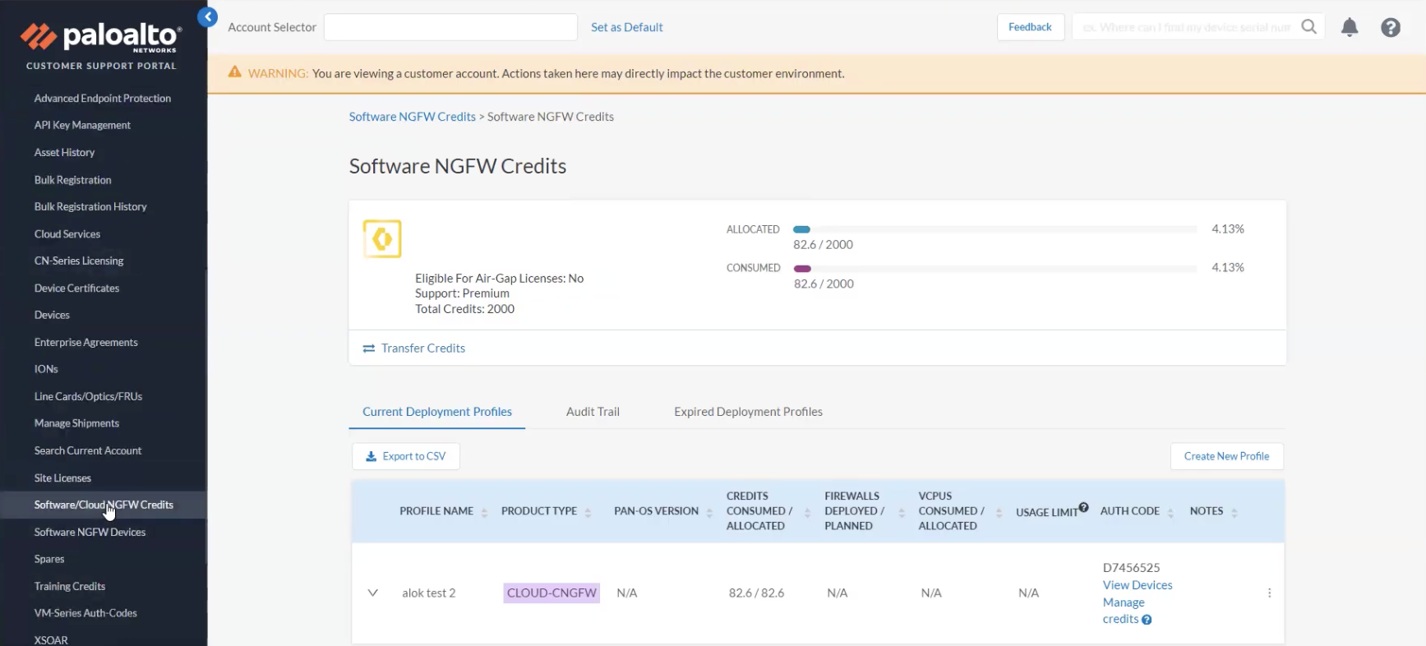This screenshot has width=1426, height=646.
Task: Open Training Credits
Action: 70,586
